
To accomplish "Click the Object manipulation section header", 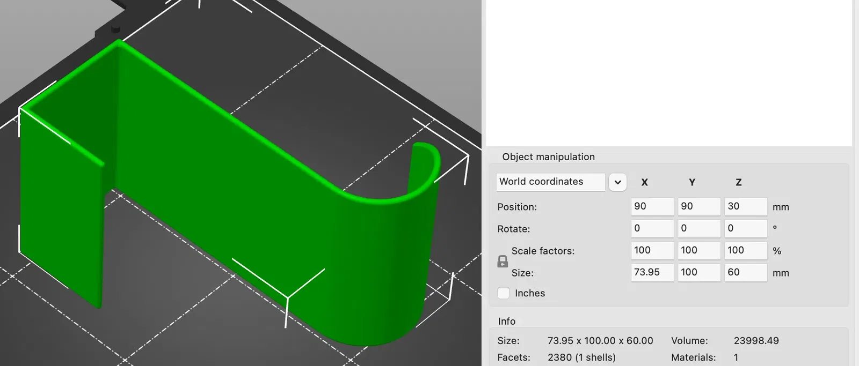I will (548, 157).
